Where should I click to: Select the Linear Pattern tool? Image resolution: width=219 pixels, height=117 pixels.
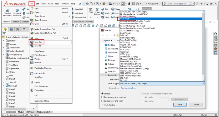(x=97, y=12)
